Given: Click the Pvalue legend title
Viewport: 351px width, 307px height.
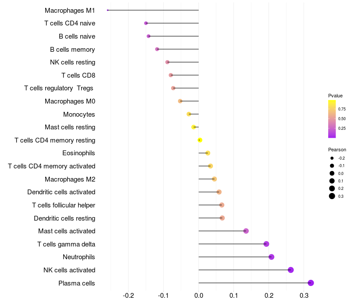Looking at the screenshot, I should tap(335, 96).
